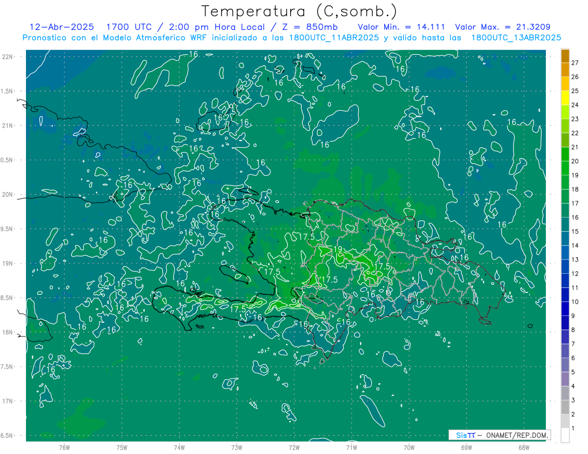
Task: Pick the gray swatch between 3 and 4
Action: [x=565, y=393]
